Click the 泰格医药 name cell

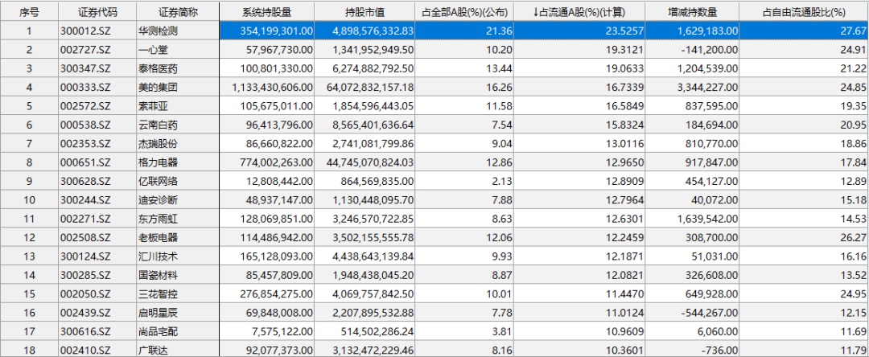coord(178,68)
